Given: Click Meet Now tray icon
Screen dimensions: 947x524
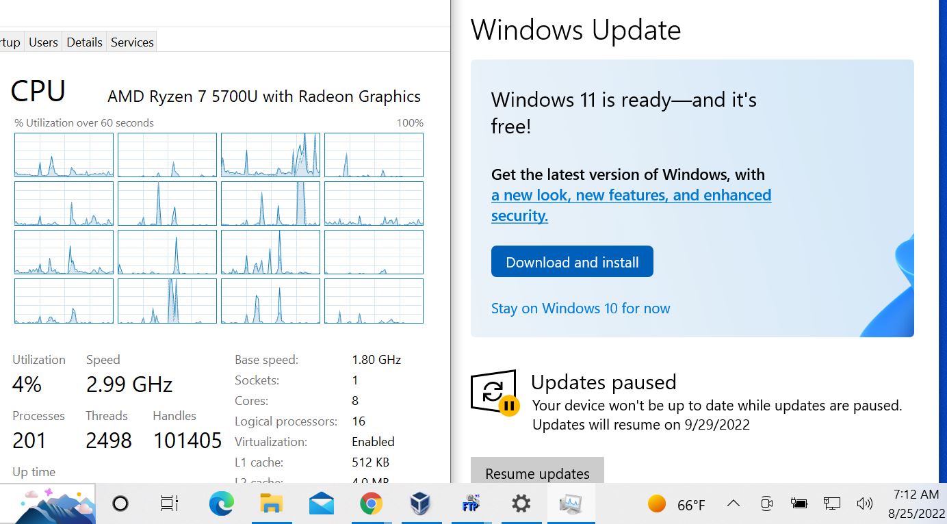Looking at the screenshot, I should pyautogui.click(x=767, y=504).
